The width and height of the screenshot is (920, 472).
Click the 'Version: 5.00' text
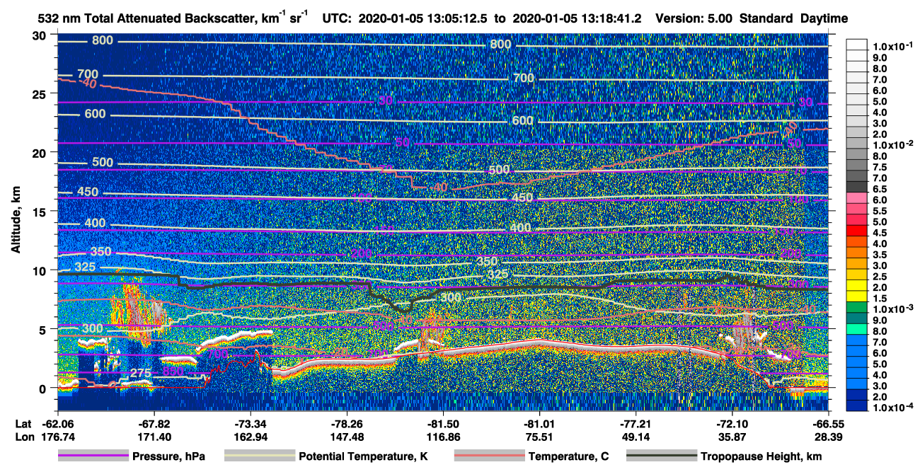point(694,18)
